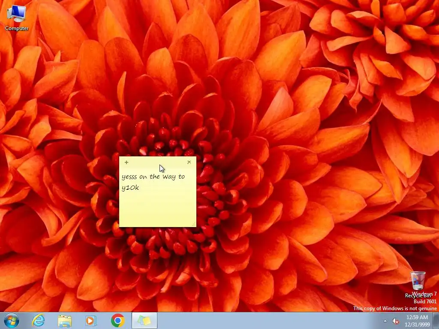Show hidden system tray icons arrow
This screenshot has width=439, height=329.
pyautogui.click(x=385, y=321)
